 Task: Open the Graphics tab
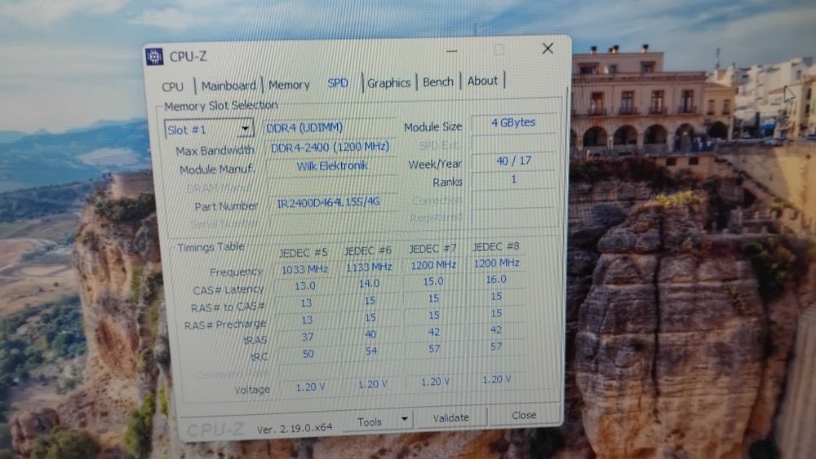[x=388, y=82]
